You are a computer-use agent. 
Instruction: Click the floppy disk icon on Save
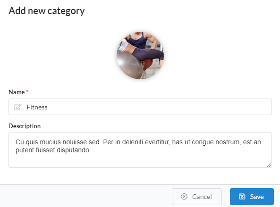[242, 197]
